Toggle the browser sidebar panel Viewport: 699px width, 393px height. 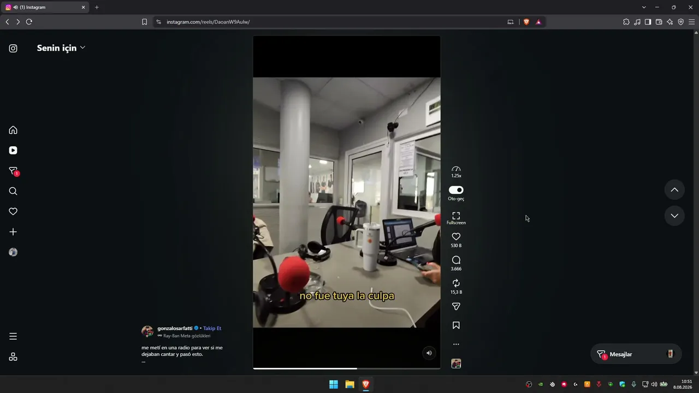pos(648,22)
